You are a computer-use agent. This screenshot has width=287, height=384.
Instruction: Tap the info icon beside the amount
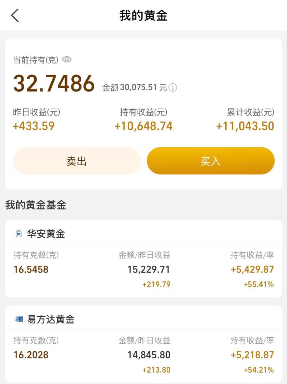173,88
